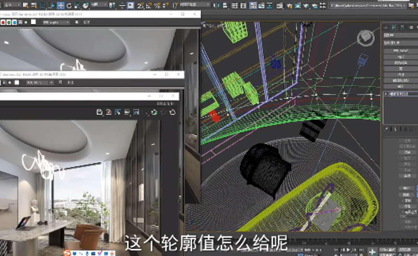Click the Create tab plus icon
The image size is (418, 256).
point(386,27)
